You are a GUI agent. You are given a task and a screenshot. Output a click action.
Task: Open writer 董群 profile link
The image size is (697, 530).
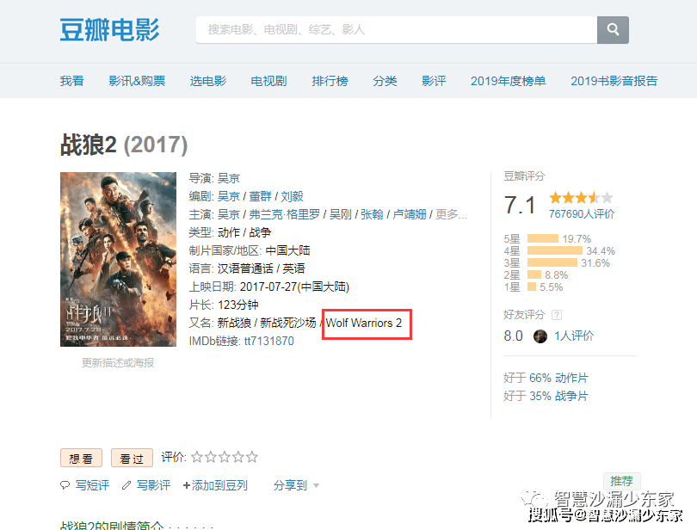point(260,196)
